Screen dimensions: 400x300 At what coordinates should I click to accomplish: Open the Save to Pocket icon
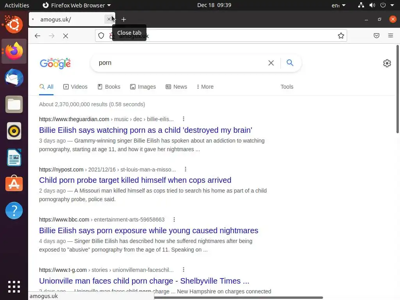click(377, 36)
